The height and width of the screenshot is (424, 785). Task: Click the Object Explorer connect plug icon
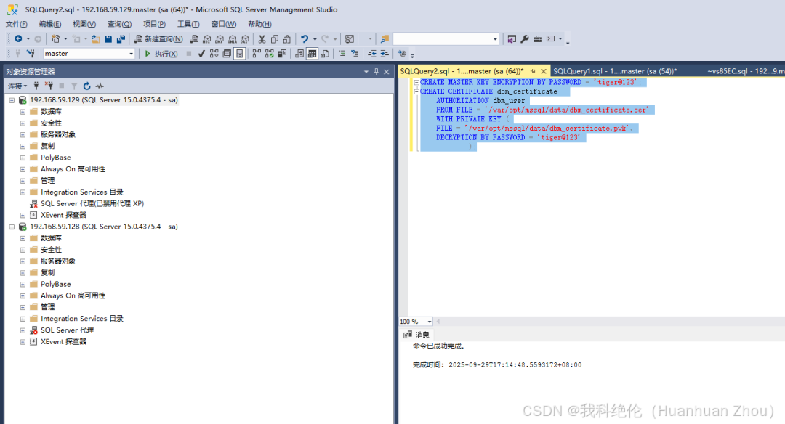coord(36,86)
